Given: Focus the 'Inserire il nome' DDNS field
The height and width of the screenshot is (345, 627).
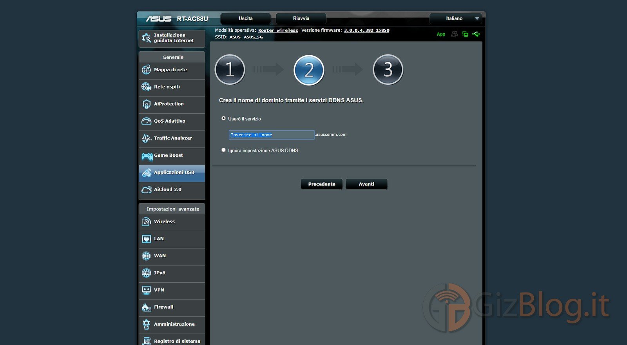Looking at the screenshot, I should tap(272, 135).
